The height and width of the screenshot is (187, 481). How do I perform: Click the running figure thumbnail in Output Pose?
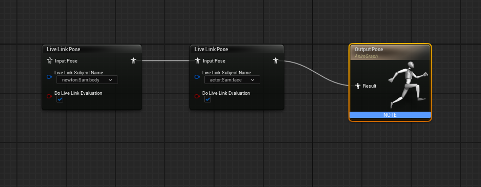408,85
